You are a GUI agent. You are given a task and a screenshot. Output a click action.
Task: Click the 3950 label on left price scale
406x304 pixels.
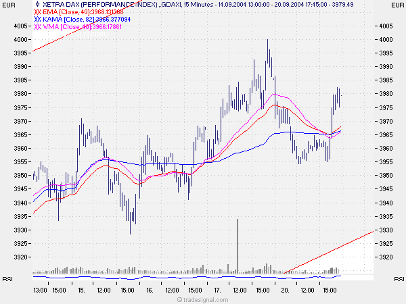coord(20,175)
